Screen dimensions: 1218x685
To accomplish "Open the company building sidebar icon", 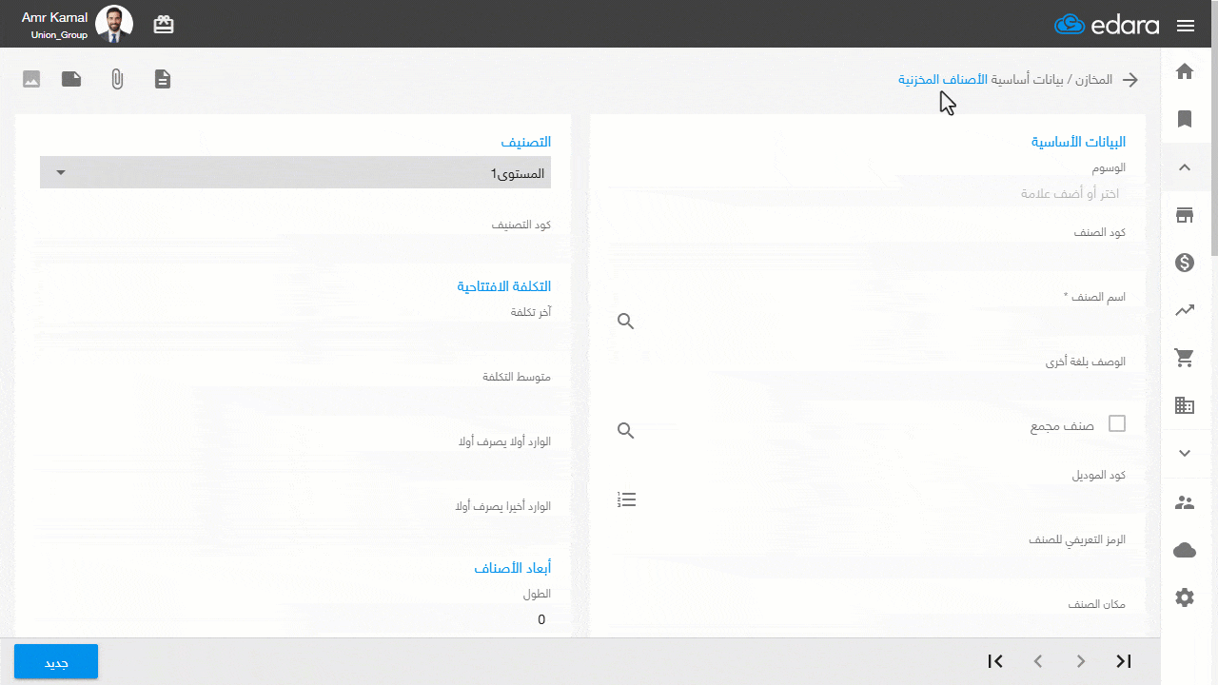I will 1185,405.
